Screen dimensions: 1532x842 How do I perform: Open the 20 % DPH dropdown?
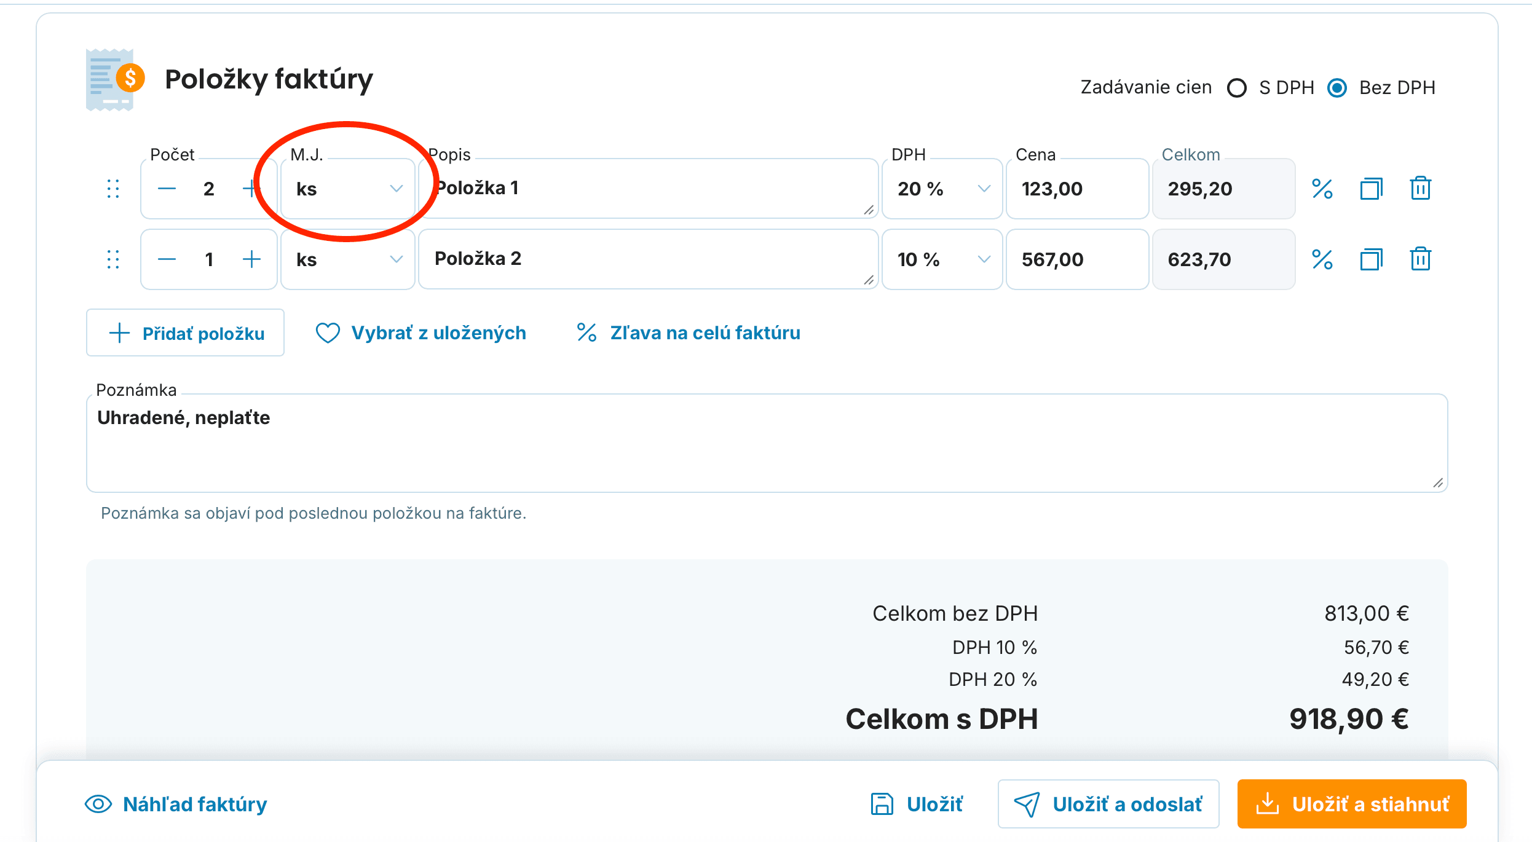point(942,189)
